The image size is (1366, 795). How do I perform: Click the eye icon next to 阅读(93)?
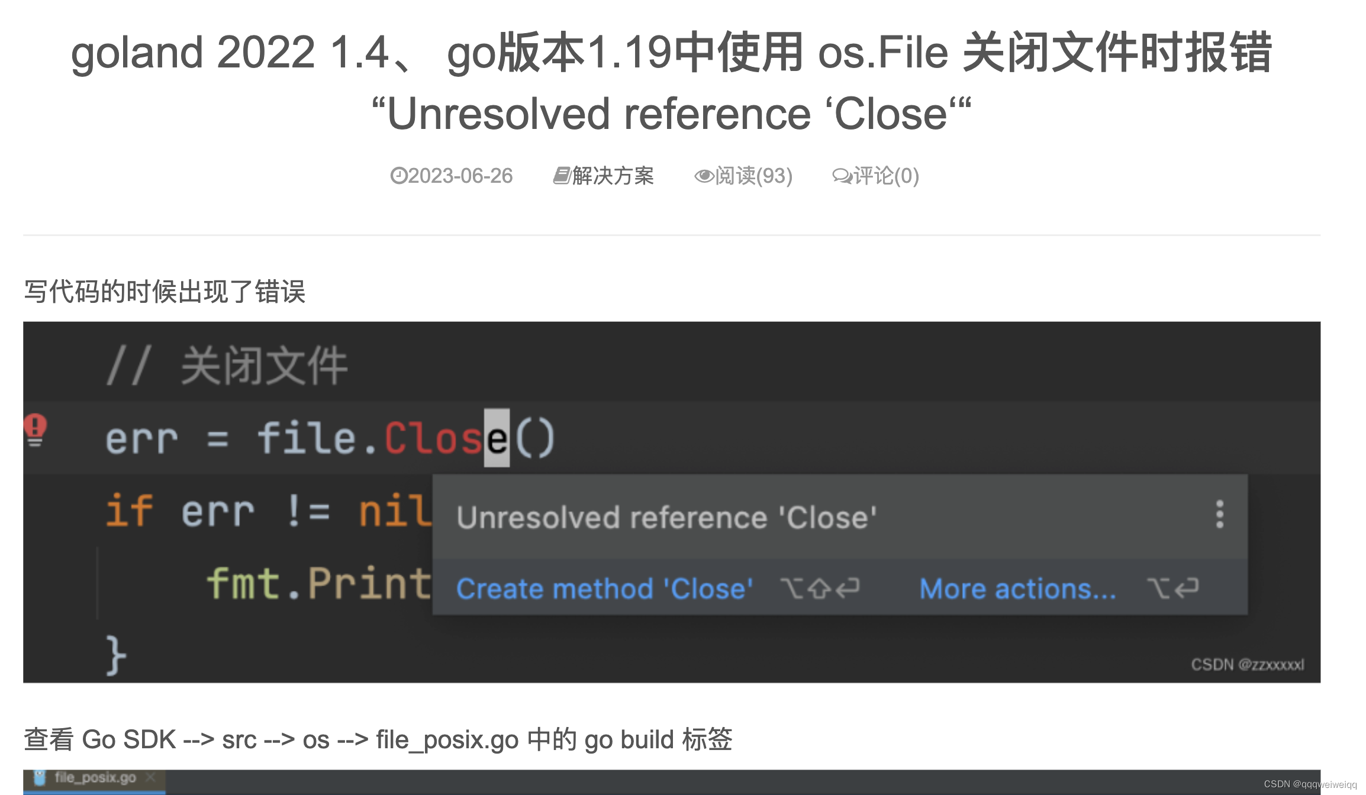click(704, 175)
